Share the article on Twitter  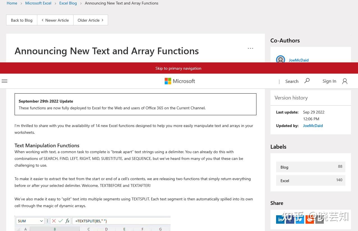pos(300,219)
